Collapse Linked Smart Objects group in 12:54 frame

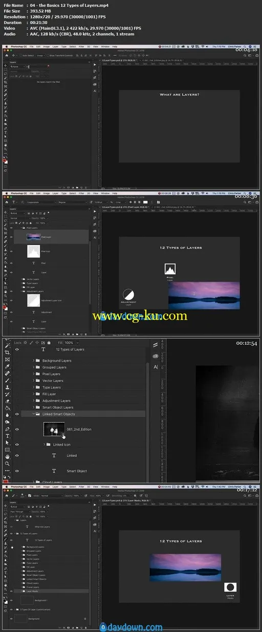pos(33,414)
